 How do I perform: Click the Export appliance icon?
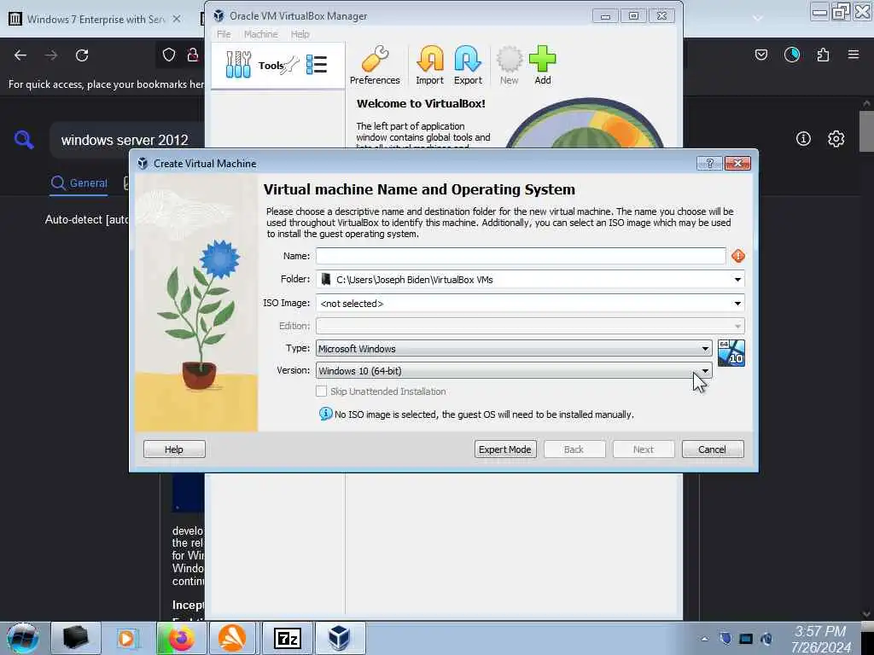[468, 65]
